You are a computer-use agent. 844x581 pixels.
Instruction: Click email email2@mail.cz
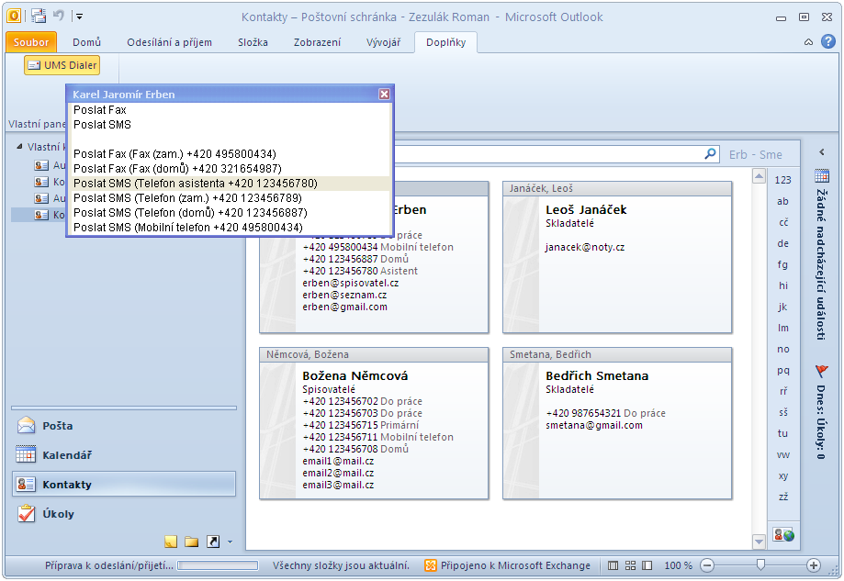(338, 473)
